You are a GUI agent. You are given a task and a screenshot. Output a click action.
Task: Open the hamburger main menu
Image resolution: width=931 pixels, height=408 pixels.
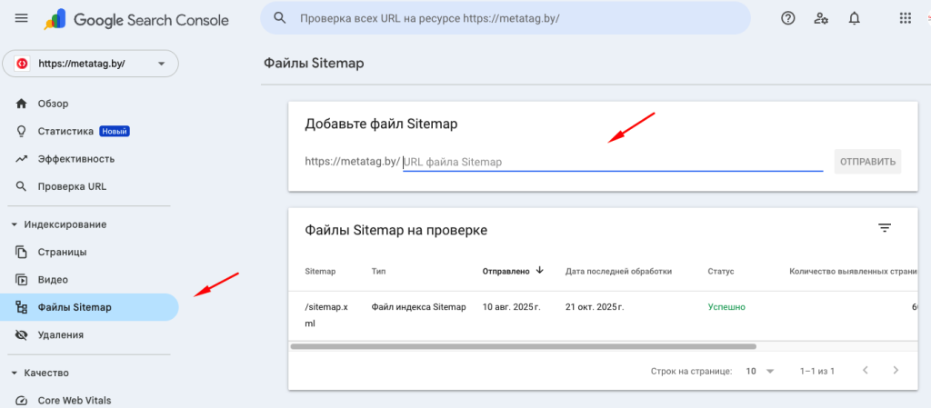click(x=22, y=18)
